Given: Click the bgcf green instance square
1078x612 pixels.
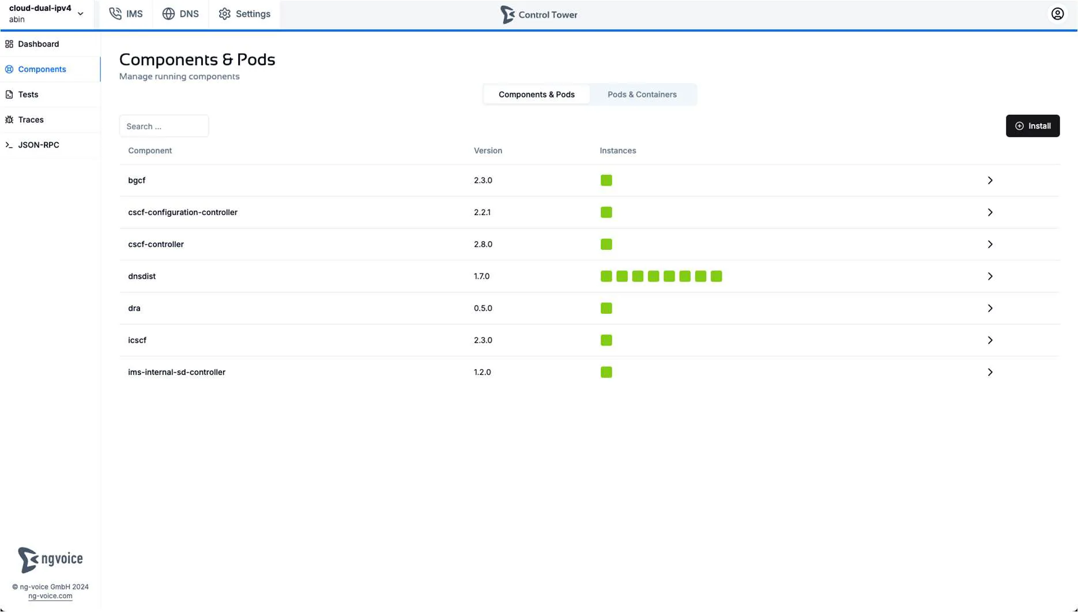Looking at the screenshot, I should (x=606, y=181).
